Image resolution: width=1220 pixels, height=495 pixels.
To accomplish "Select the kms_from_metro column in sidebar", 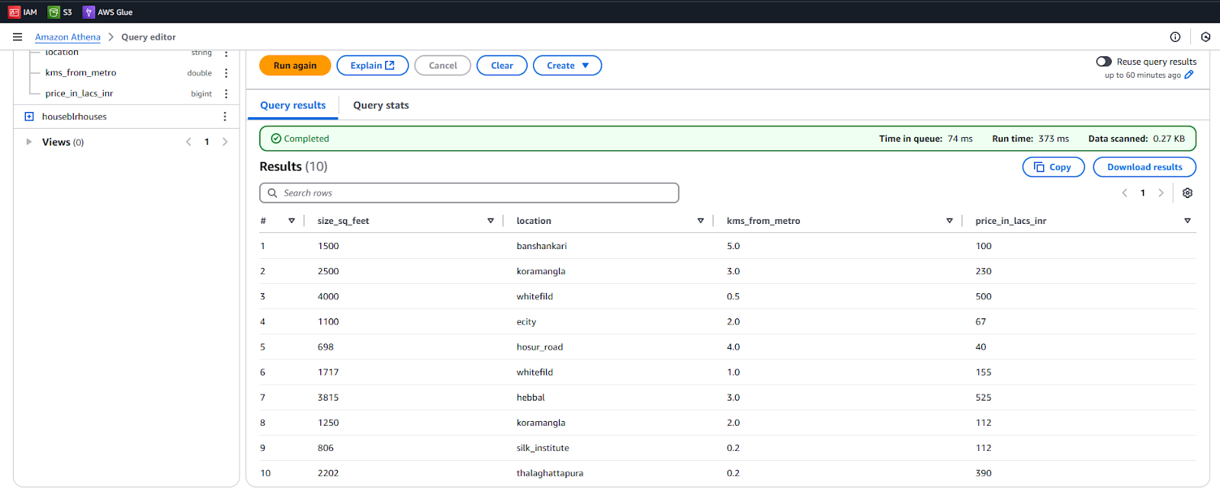I will [81, 73].
